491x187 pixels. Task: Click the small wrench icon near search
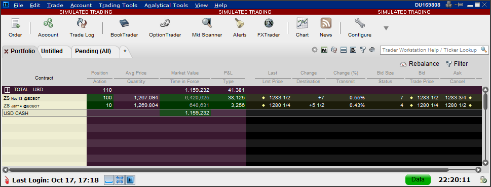[372, 50]
